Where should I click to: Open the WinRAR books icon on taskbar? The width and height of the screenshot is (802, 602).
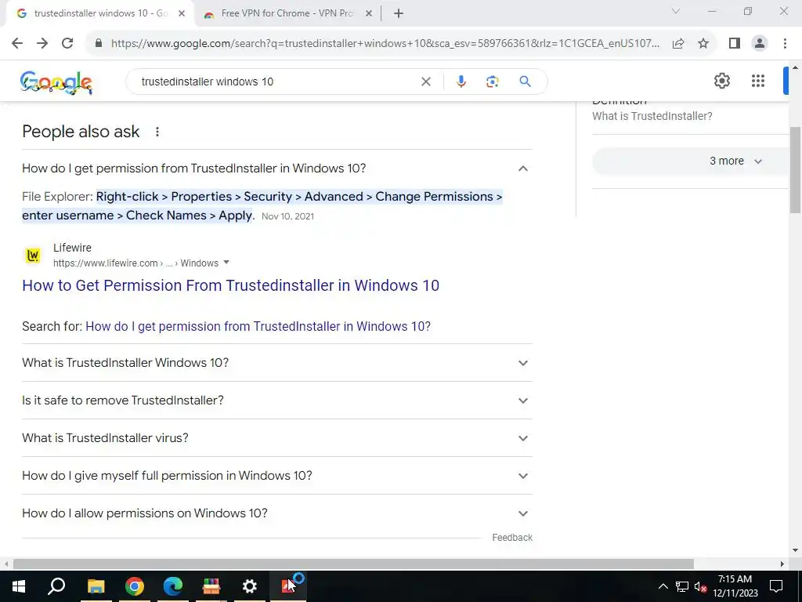211,586
